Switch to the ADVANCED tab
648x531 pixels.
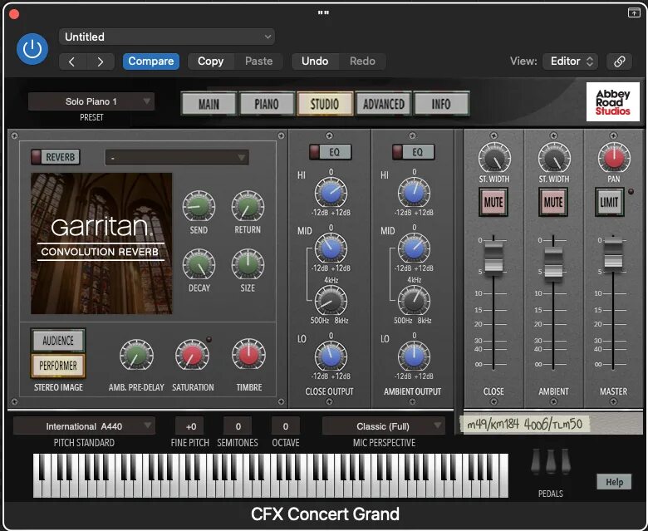(x=384, y=104)
